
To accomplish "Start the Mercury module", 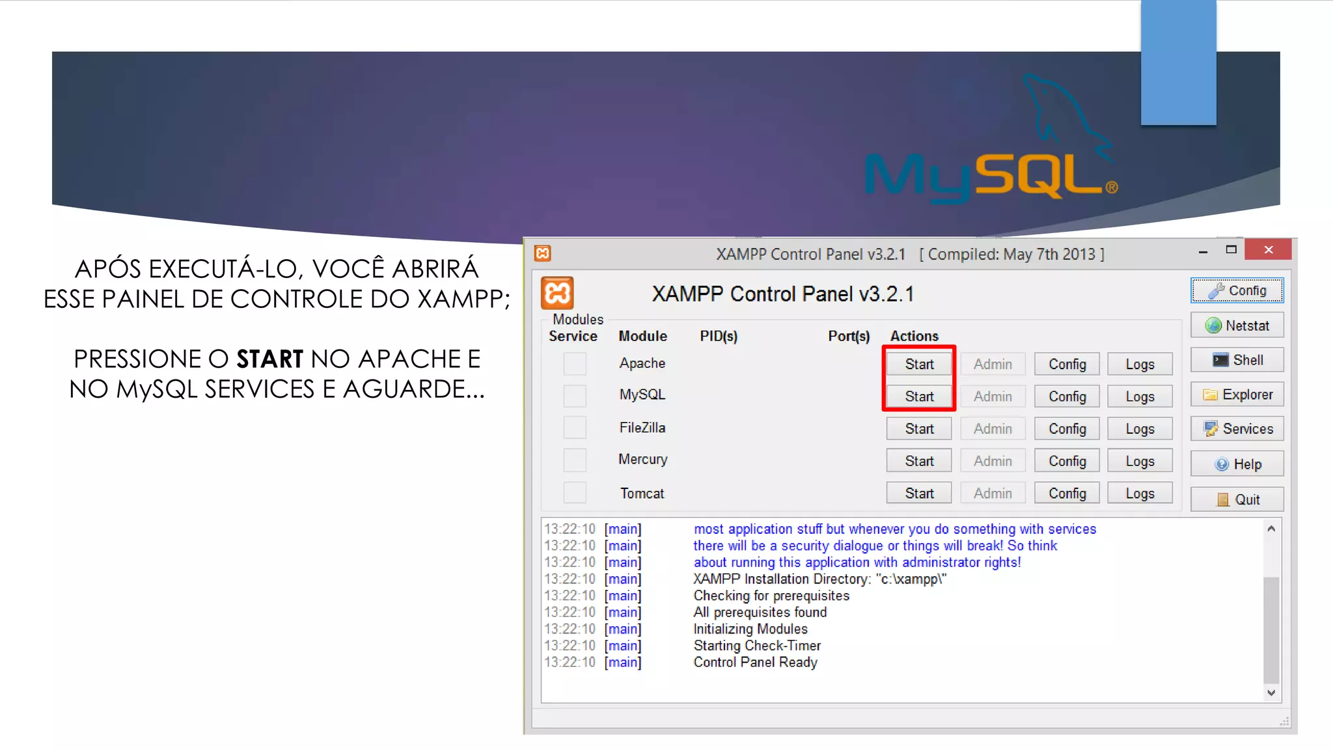I will (919, 461).
